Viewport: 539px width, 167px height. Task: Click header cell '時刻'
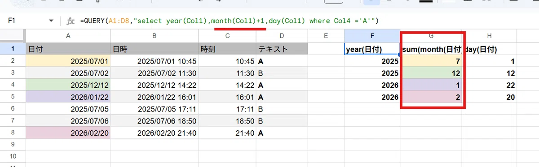[227, 49]
